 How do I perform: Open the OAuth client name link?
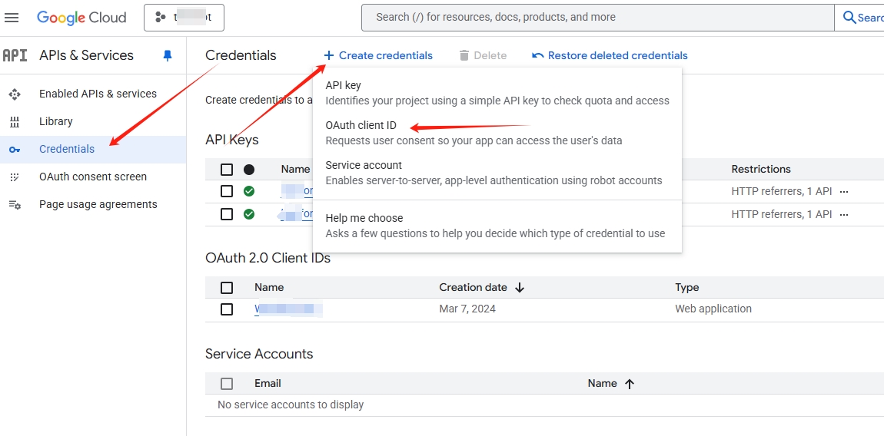point(288,309)
